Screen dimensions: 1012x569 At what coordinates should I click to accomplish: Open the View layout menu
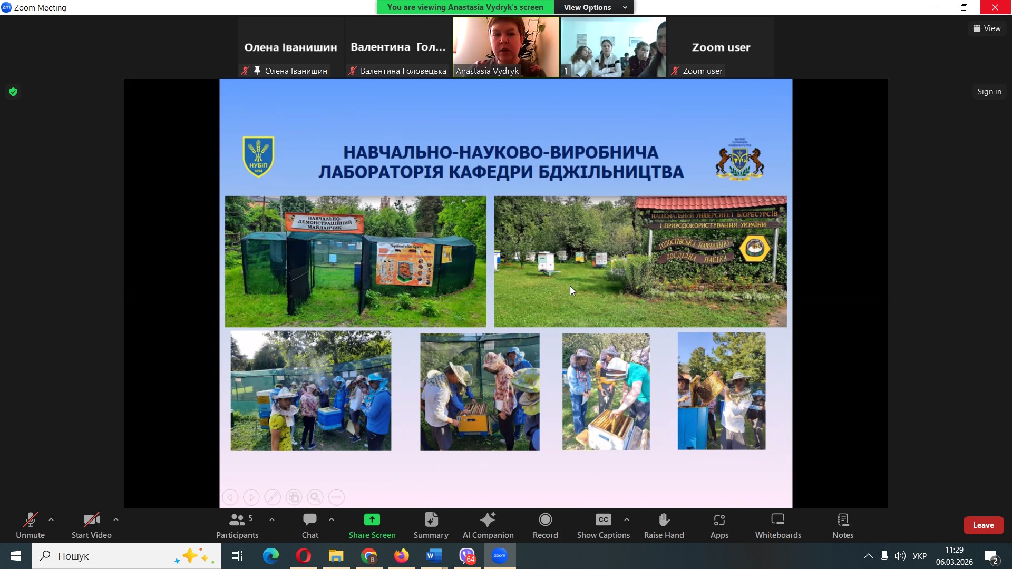pos(987,28)
